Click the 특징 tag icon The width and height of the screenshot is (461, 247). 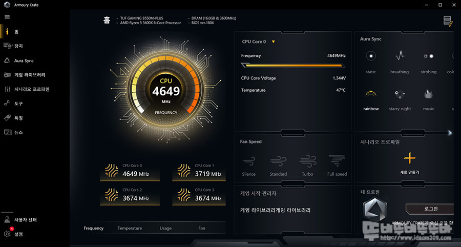coord(7,118)
